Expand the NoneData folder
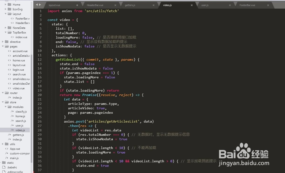 click(x=5, y=28)
